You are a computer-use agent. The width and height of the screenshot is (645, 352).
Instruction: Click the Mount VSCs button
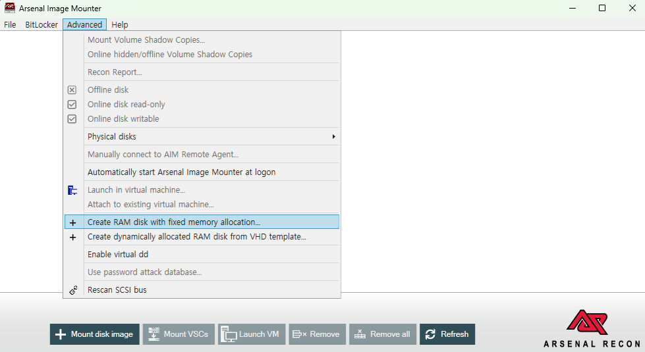pos(179,334)
